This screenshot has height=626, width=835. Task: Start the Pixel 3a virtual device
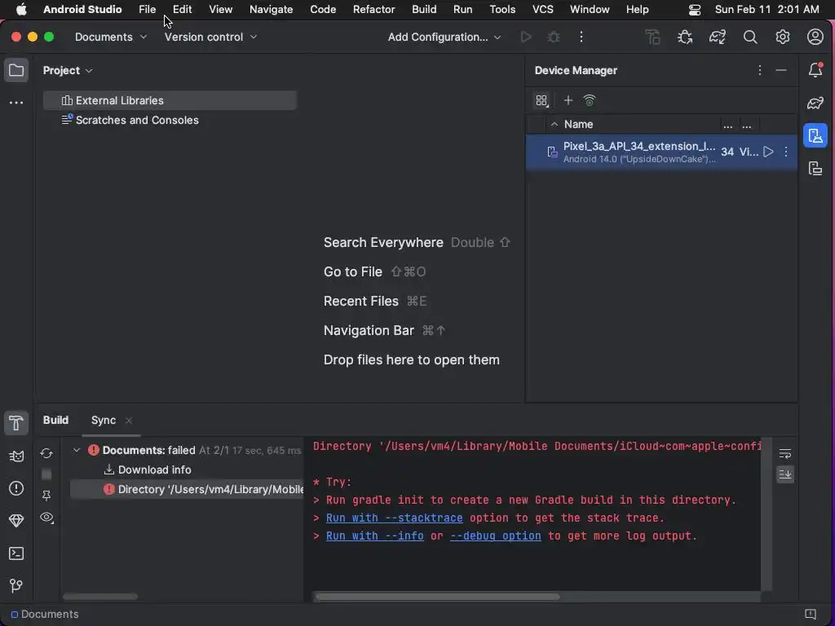(768, 152)
